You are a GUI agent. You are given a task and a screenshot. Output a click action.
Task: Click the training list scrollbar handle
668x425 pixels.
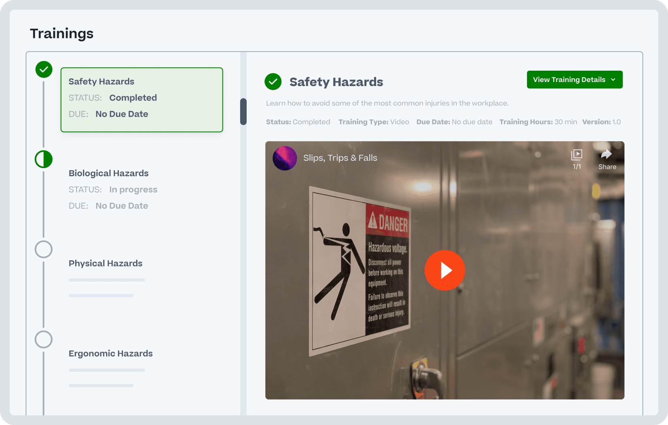243,112
